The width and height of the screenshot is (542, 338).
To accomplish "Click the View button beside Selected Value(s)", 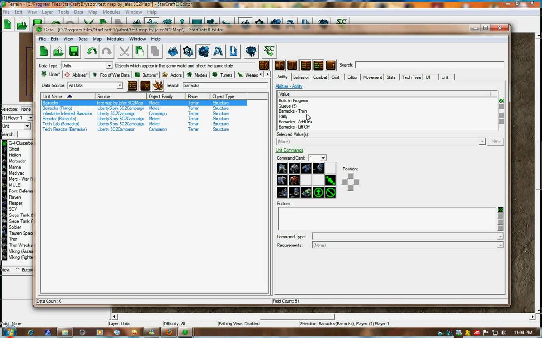I will [496, 141].
